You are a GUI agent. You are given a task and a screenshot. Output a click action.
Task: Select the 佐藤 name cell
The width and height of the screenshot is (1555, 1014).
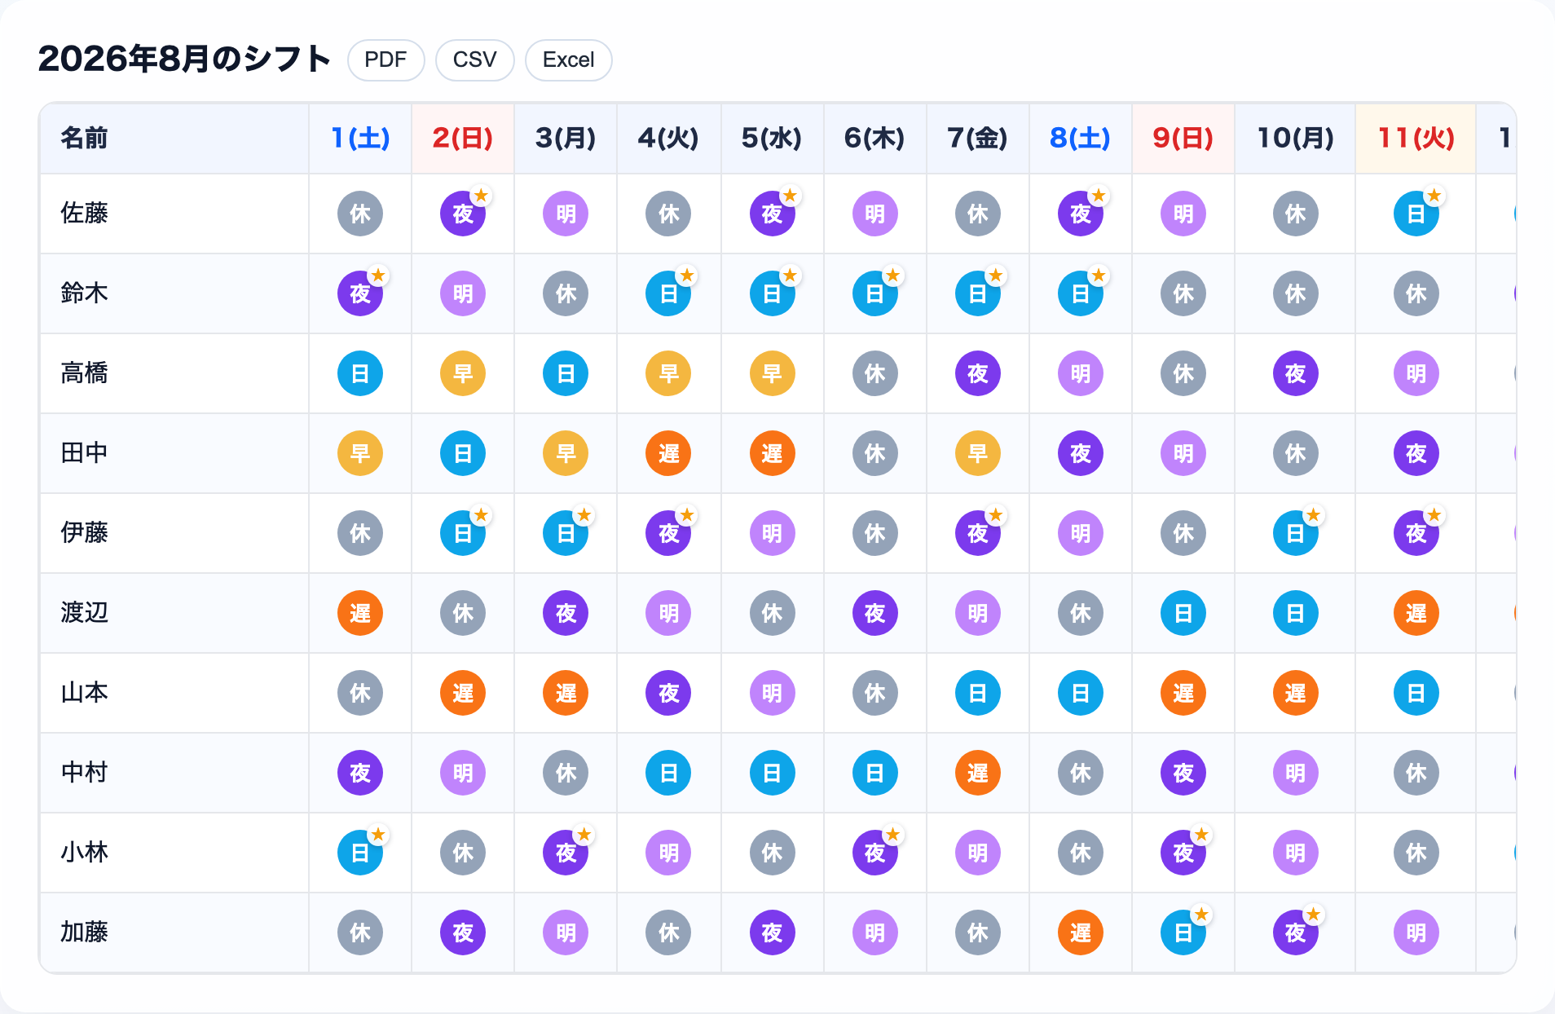coord(174,214)
